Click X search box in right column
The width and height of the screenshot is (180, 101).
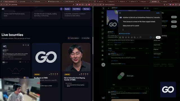pyautogui.click(x=165, y=8)
